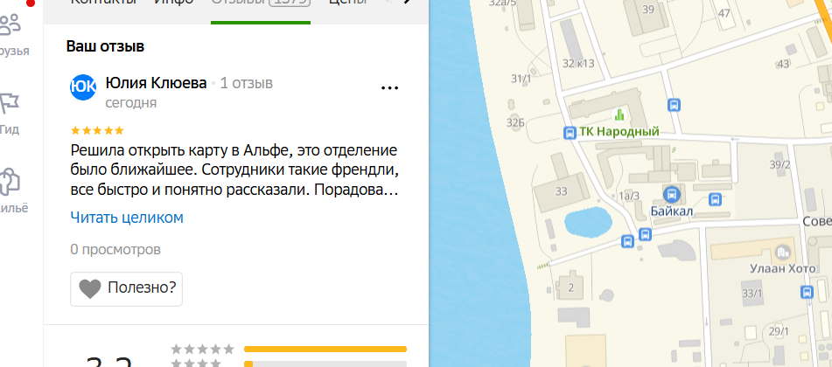Click the Улаан Хото map label
This screenshot has height=367, width=832.
783,269
